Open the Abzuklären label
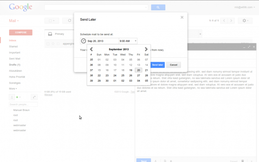The width and height of the screenshot is (259, 162). [x=15, y=71]
